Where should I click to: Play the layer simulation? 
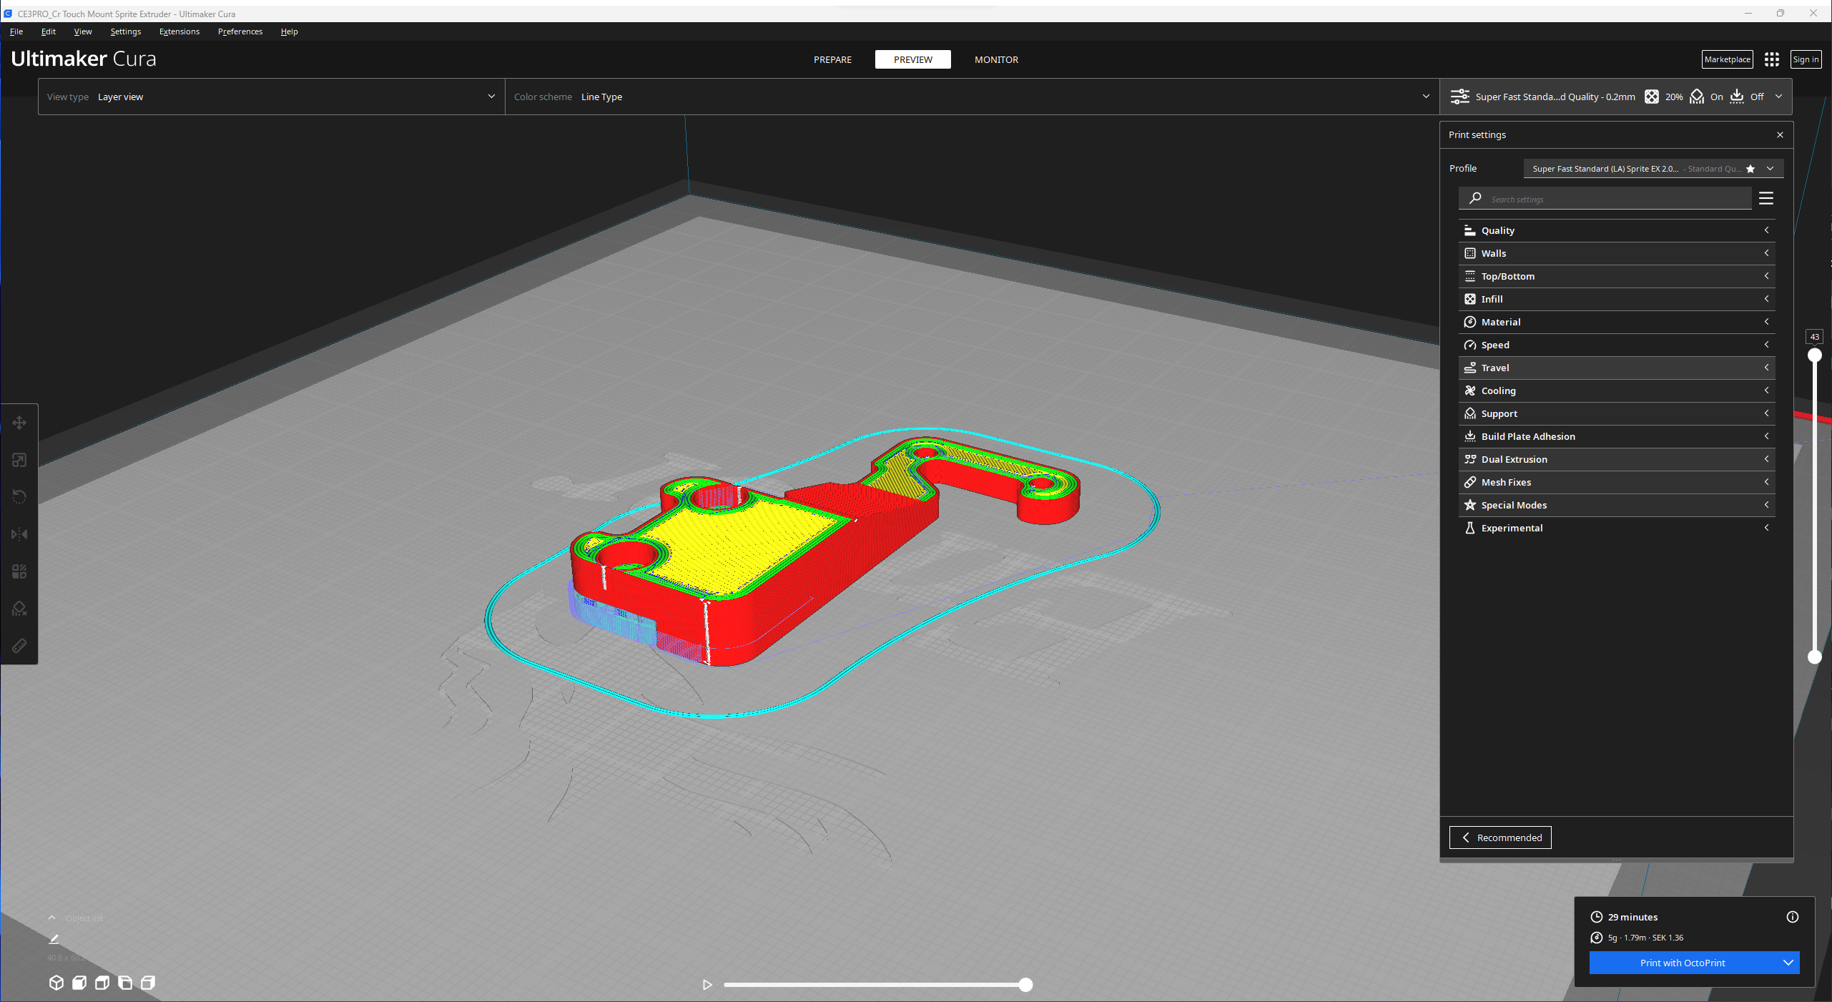click(707, 985)
